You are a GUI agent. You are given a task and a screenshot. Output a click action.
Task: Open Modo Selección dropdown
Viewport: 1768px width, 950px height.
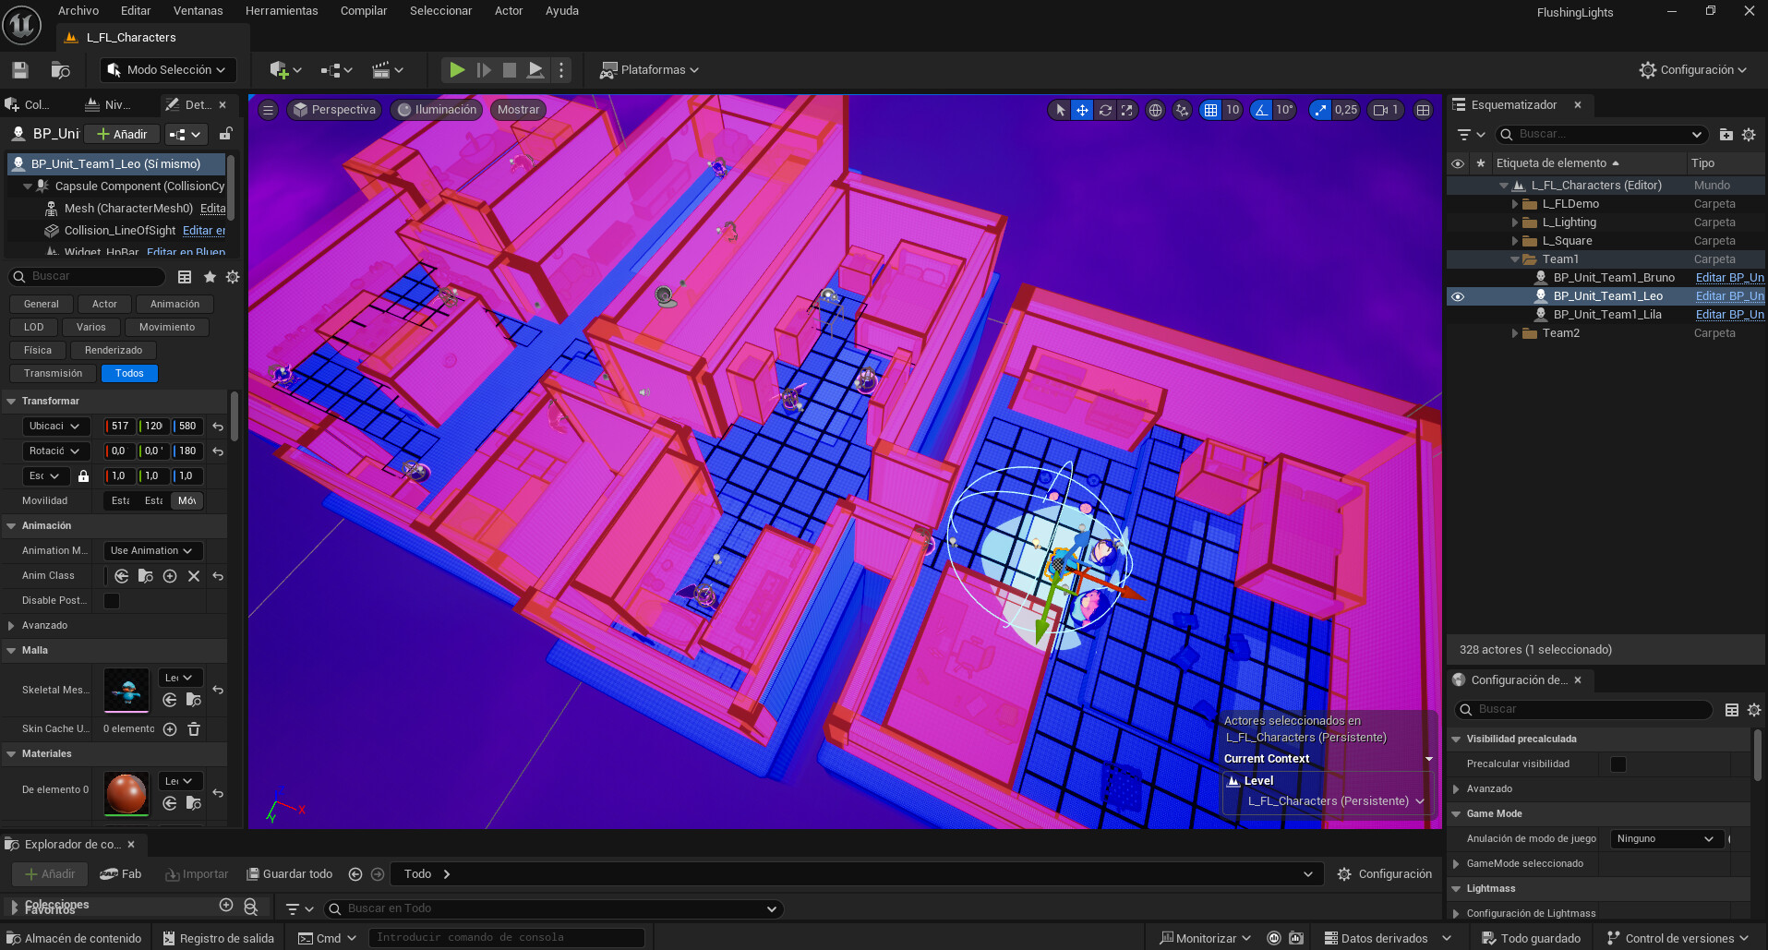168,70
